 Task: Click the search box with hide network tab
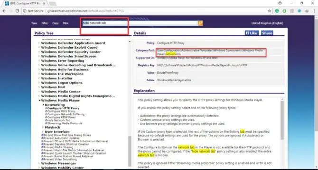pyautogui.click(x=140, y=23)
